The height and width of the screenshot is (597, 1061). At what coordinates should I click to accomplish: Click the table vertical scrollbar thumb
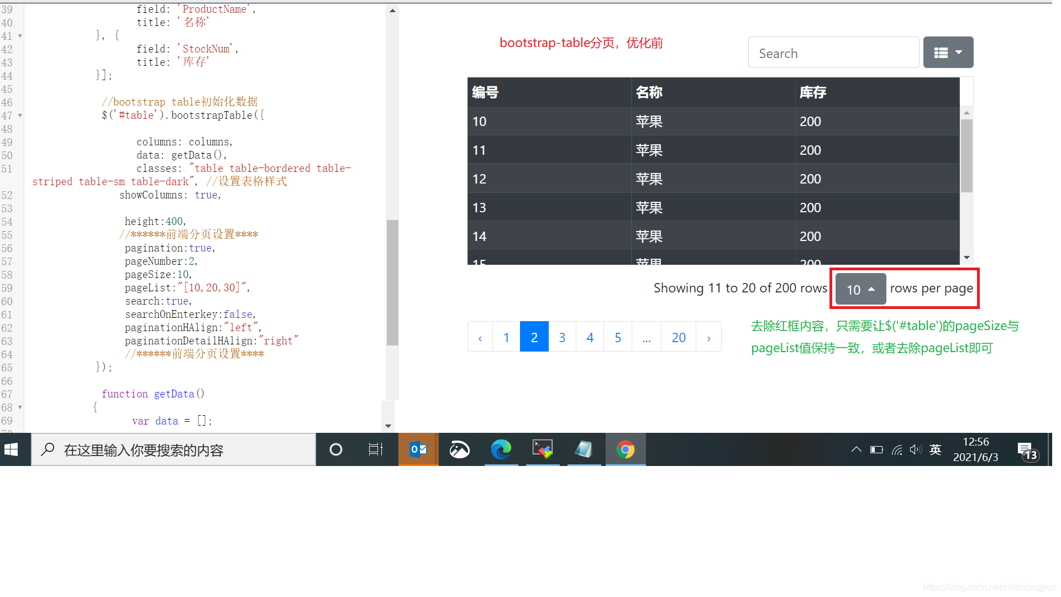pyautogui.click(x=967, y=156)
